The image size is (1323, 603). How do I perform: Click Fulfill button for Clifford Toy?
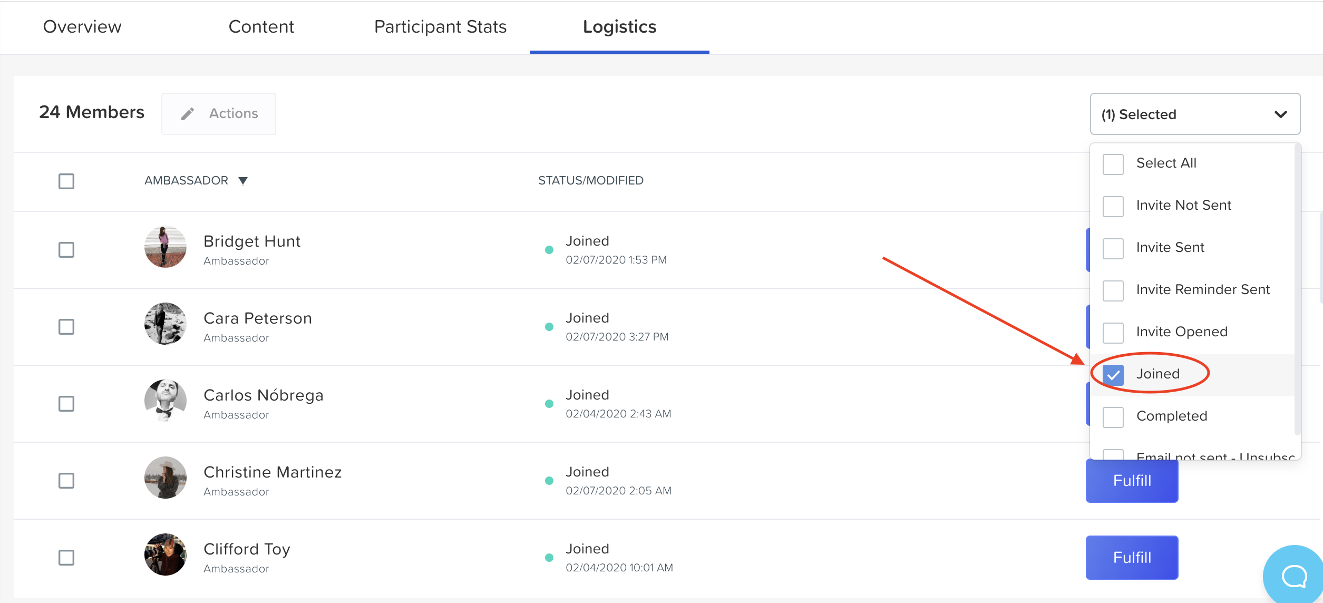1131,558
